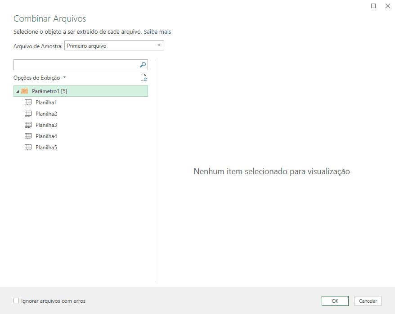Select Planilha5 in the tree
This screenshot has width=395, height=314.
[x=46, y=147]
